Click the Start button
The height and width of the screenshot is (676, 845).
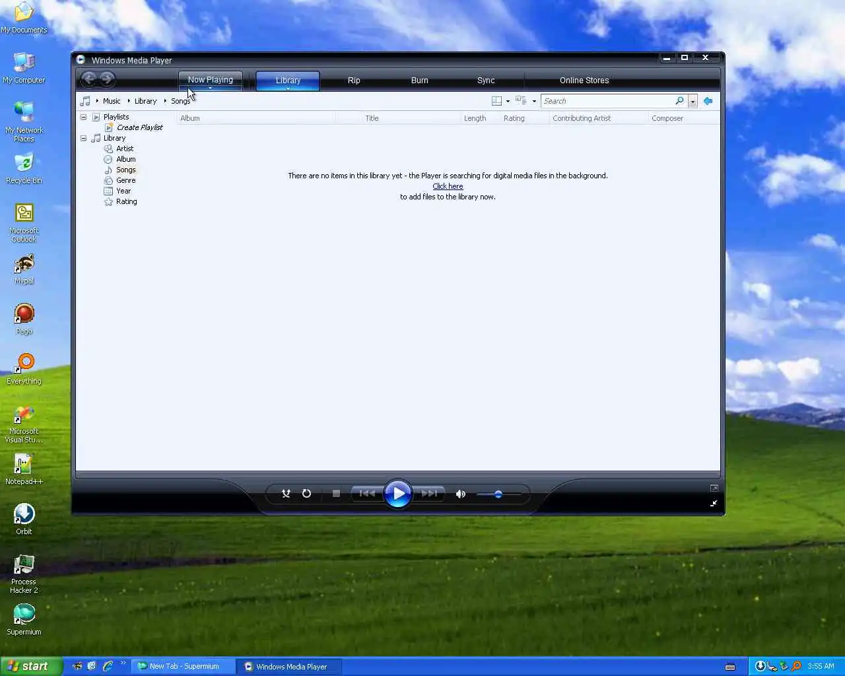[31, 666]
